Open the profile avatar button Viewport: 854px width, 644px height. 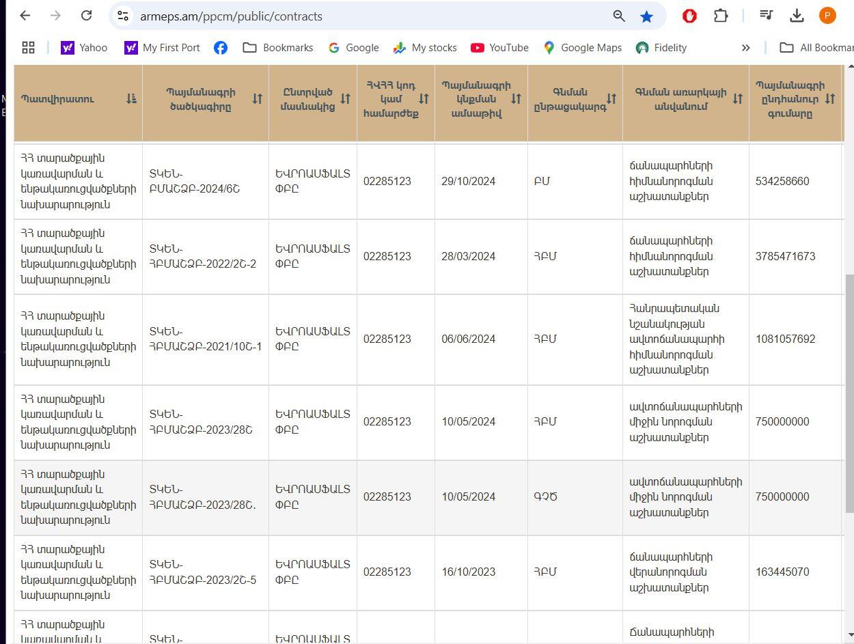point(827,16)
